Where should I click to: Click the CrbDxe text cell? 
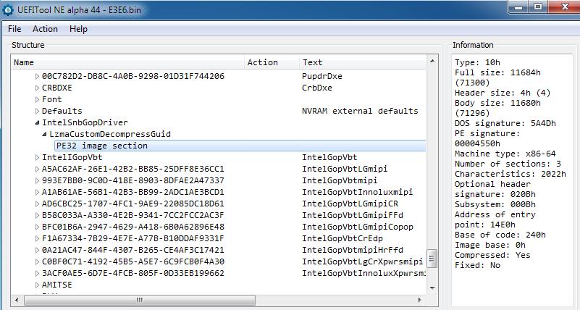(x=317, y=88)
